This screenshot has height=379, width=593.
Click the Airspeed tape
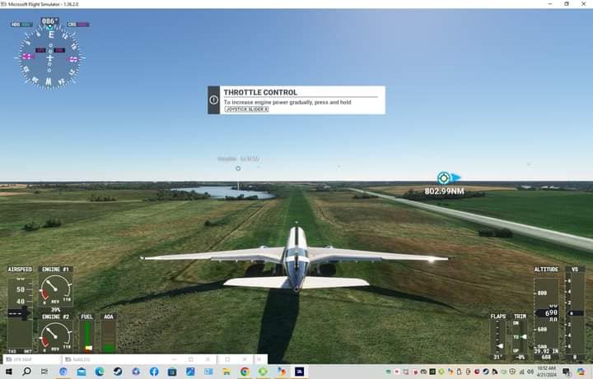click(x=20, y=313)
